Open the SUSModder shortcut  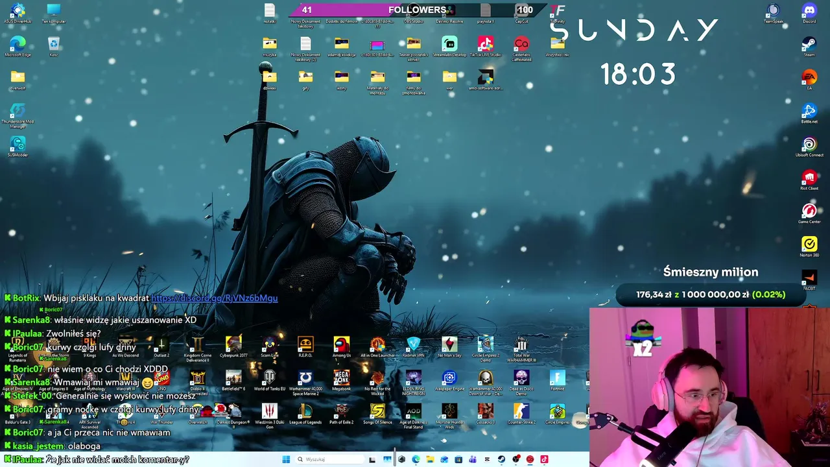click(x=18, y=147)
